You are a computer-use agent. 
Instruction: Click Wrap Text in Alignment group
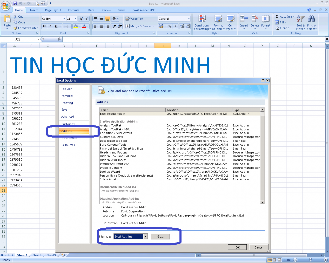(135, 19)
